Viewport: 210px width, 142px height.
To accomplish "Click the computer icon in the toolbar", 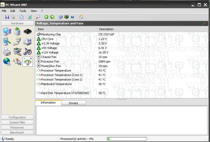I will (x=60, y=17).
